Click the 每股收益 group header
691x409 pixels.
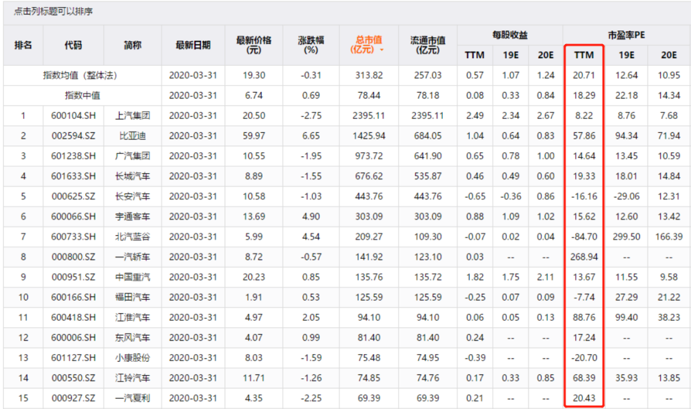click(x=510, y=35)
